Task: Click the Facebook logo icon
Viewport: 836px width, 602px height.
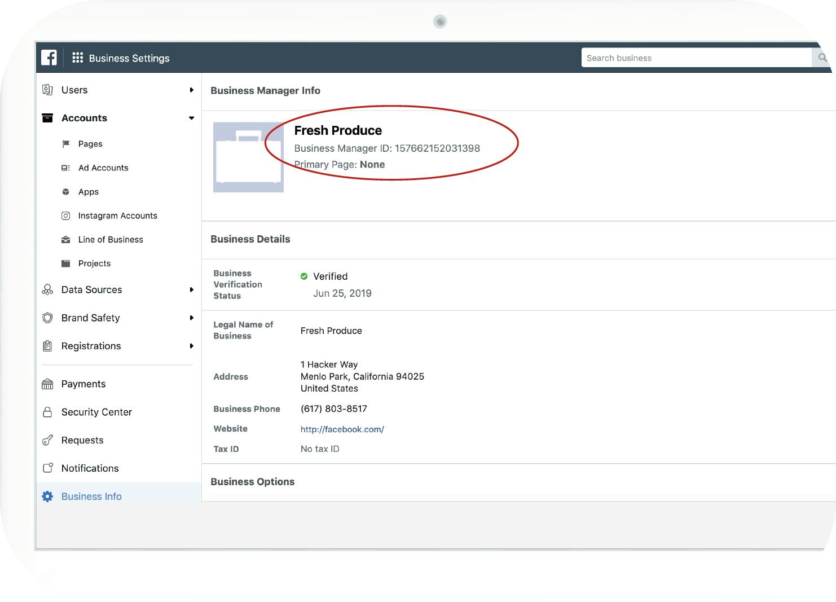Action: pyautogui.click(x=49, y=58)
